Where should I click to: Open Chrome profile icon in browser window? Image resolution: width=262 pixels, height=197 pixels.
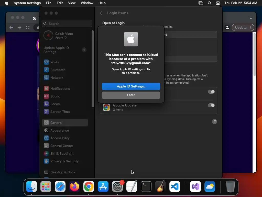(x=227, y=27)
